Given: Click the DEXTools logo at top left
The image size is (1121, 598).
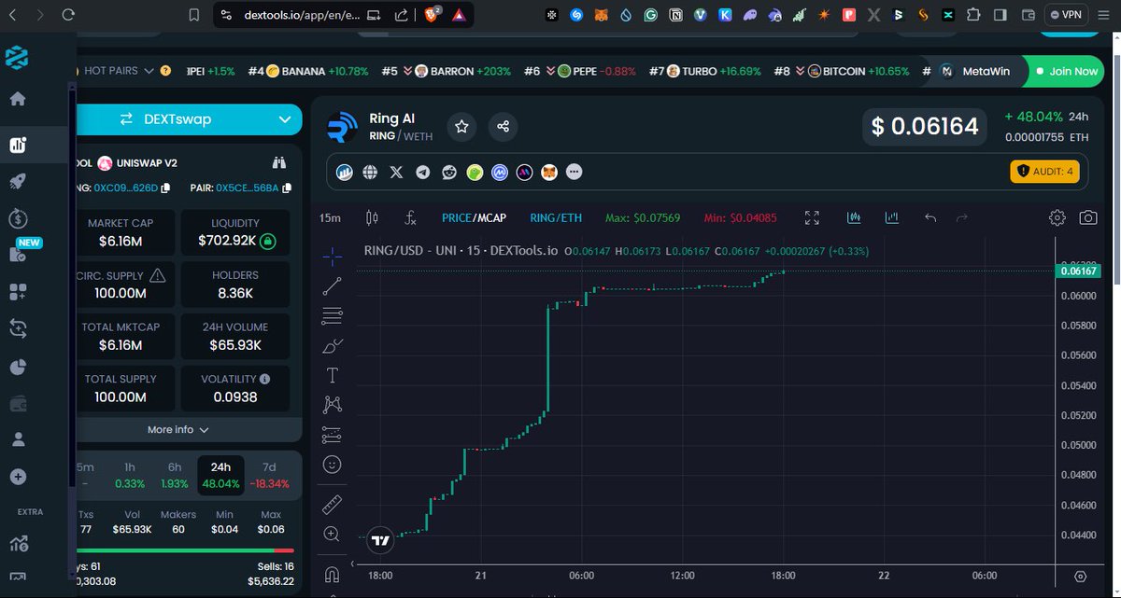Looking at the screenshot, I should click(x=17, y=58).
